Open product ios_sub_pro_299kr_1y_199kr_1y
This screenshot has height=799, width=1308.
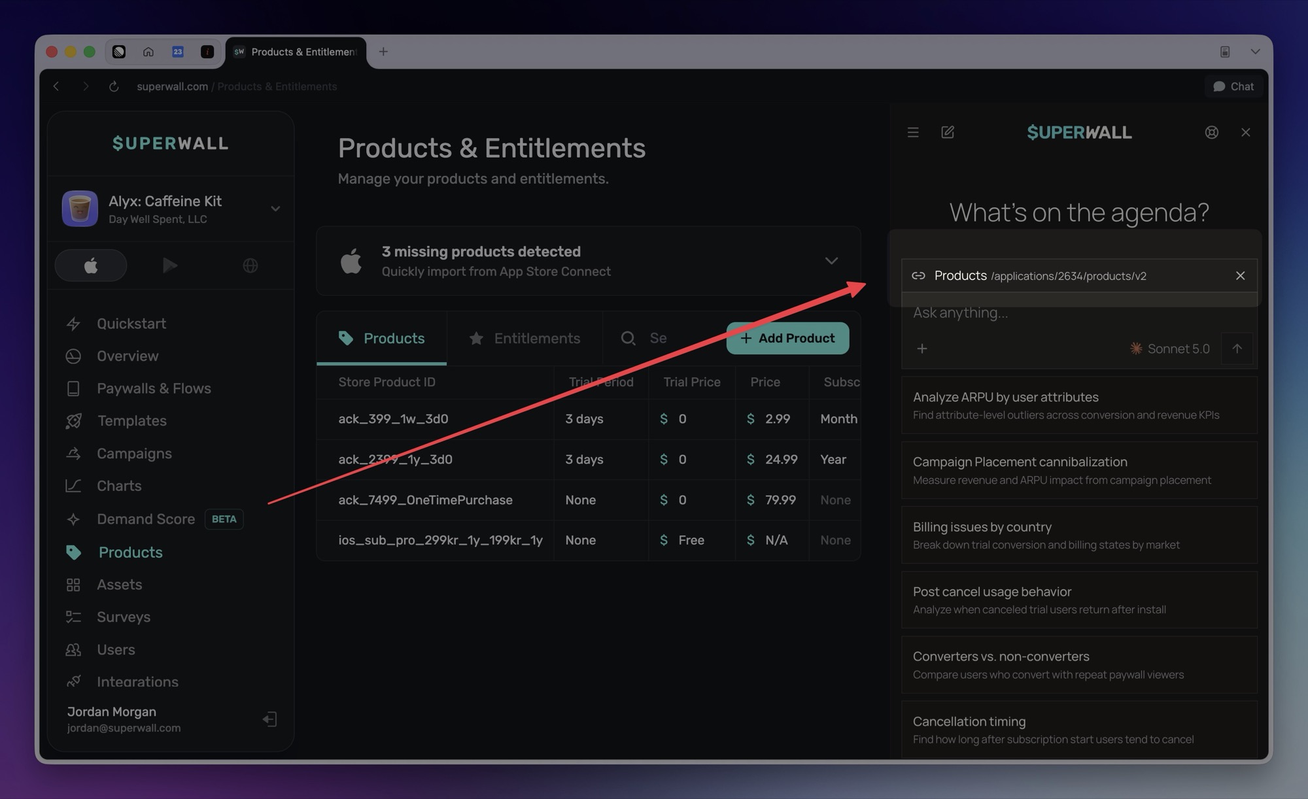pos(440,541)
